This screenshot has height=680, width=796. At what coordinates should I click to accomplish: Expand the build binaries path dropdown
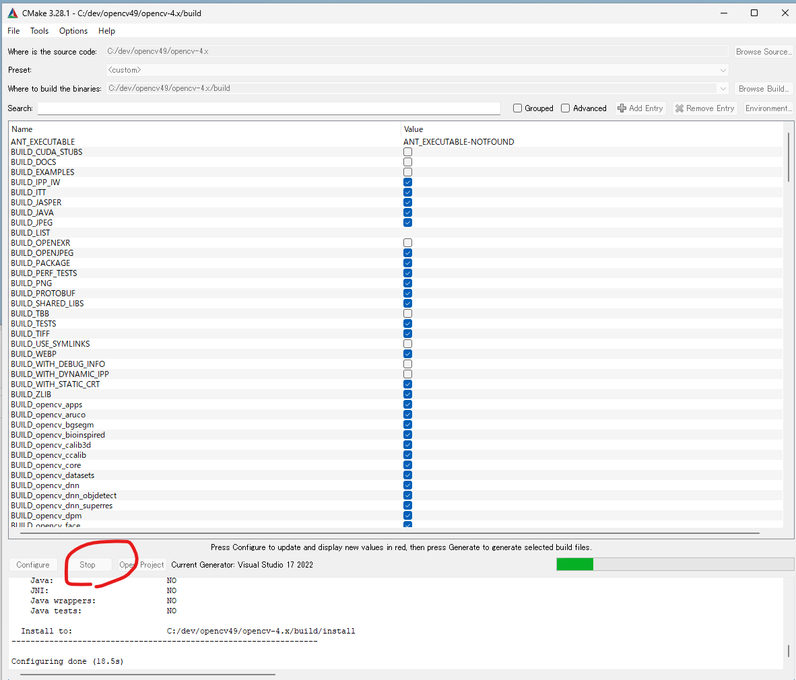723,88
